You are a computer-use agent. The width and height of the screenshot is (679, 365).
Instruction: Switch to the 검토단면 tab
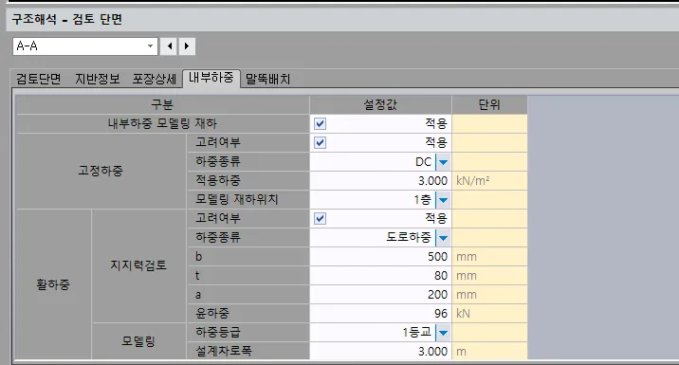pos(39,79)
